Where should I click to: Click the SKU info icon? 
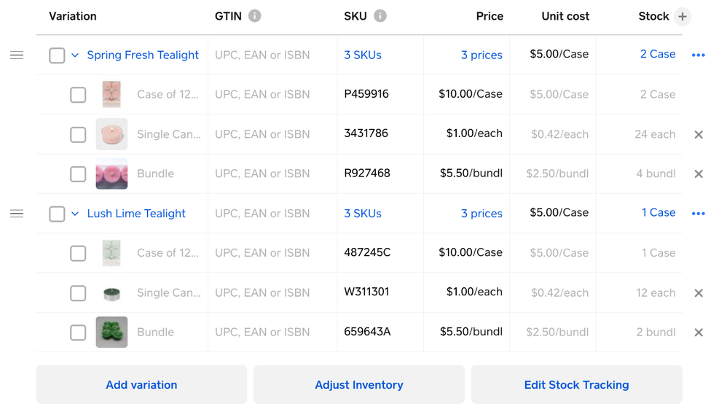380,16
